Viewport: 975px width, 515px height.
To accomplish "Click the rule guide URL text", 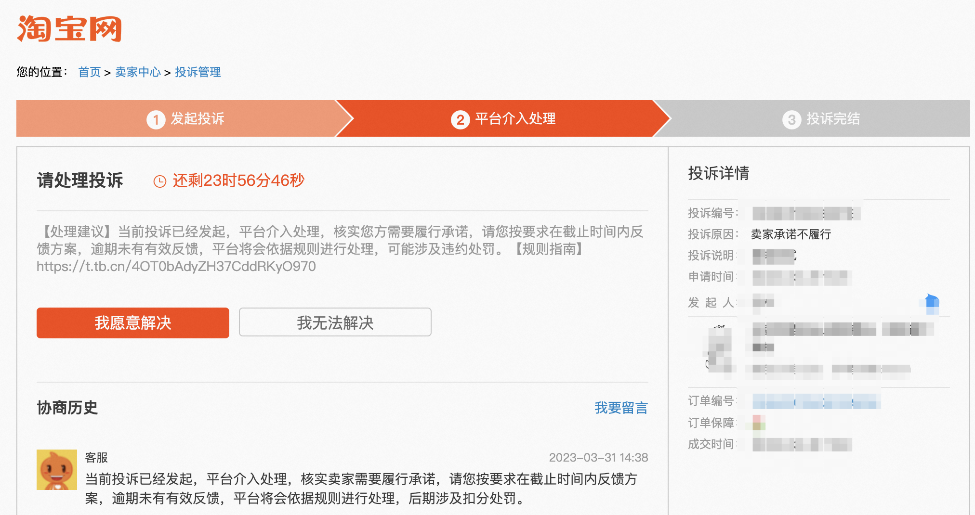I will (x=176, y=266).
